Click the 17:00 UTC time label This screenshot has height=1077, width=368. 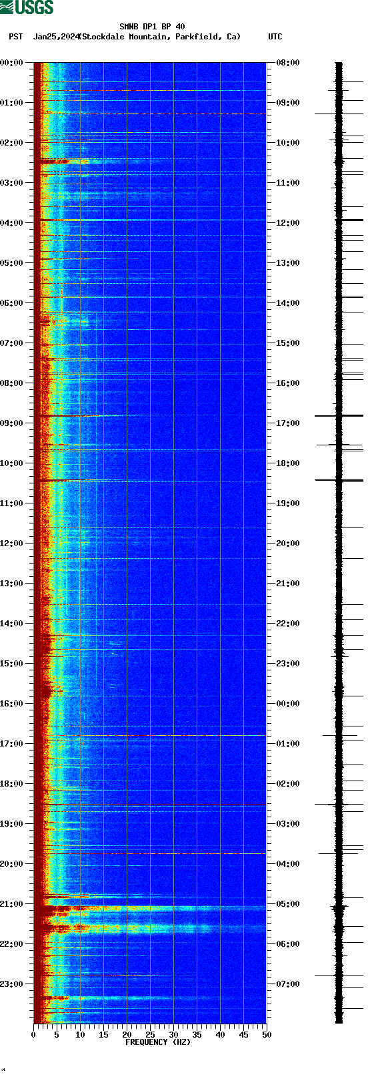pos(288,423)
